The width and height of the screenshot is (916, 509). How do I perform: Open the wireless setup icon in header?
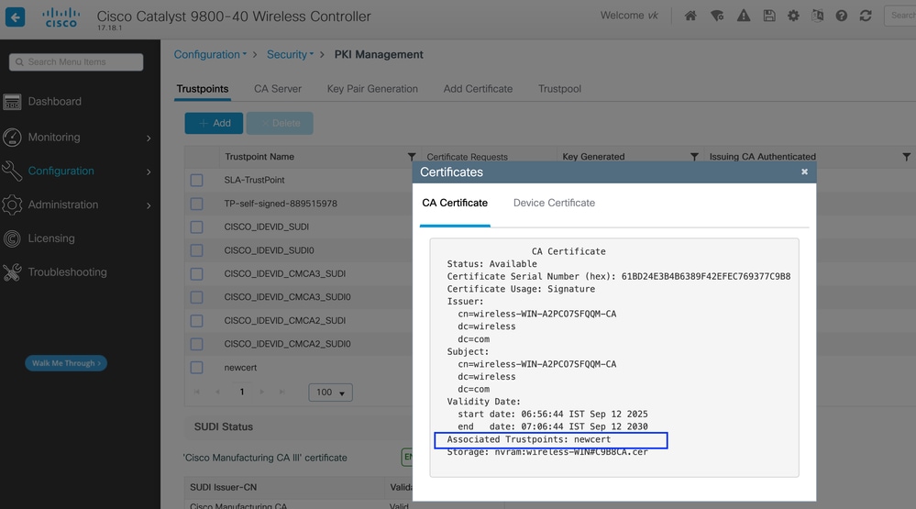(x=717, y=16)
